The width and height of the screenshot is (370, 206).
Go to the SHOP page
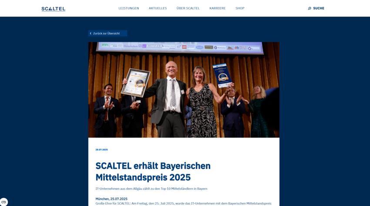pos(240,8)
